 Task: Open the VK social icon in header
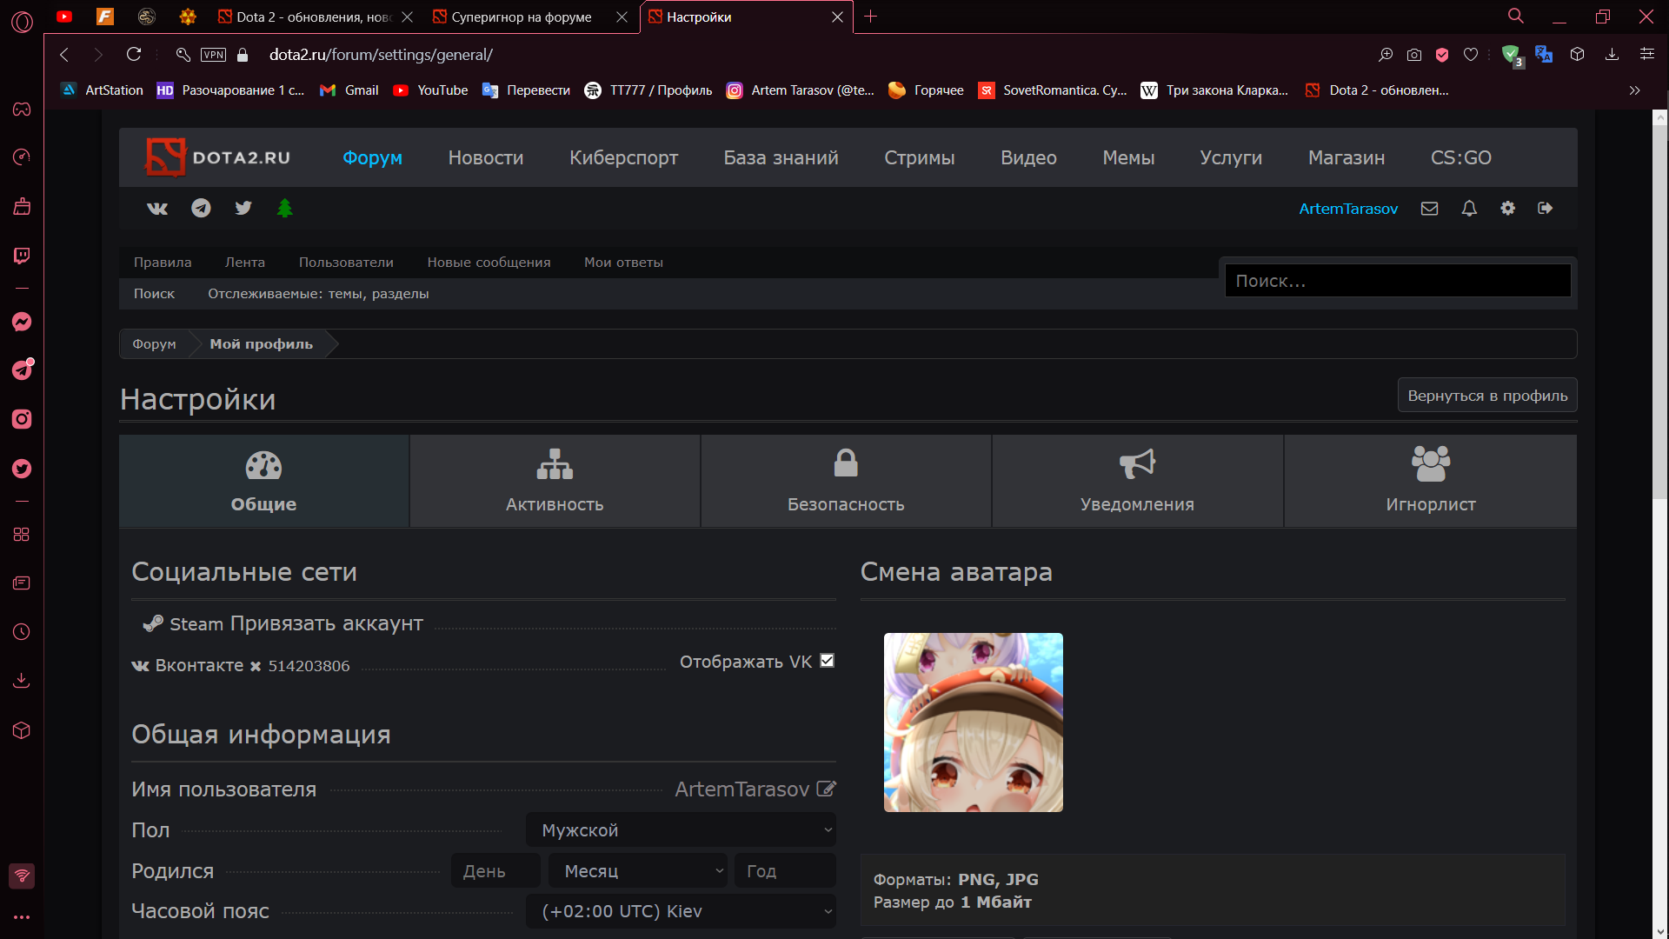point(157,209)
